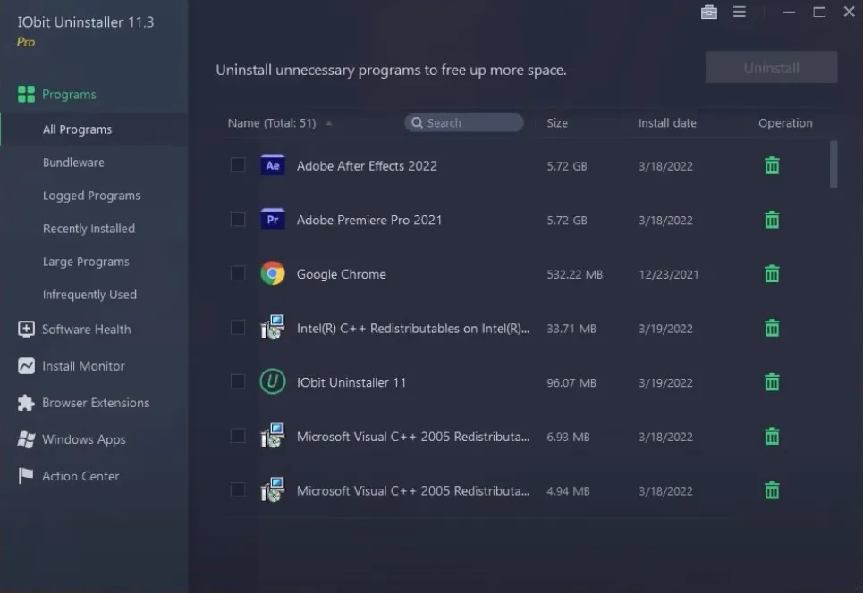Select the Adobe After Effects 2022 name
Viewport: 863px width, 593px height.
click(367, 166)
